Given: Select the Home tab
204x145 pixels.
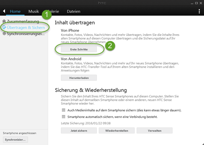Looking at the screenshot, I should point(15,11).
